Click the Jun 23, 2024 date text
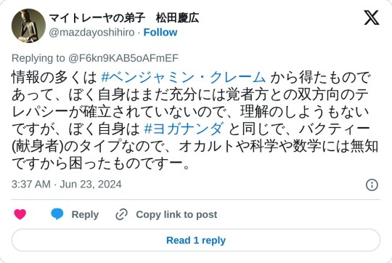This screenshot has height=263, width=392. click(91, 185)
